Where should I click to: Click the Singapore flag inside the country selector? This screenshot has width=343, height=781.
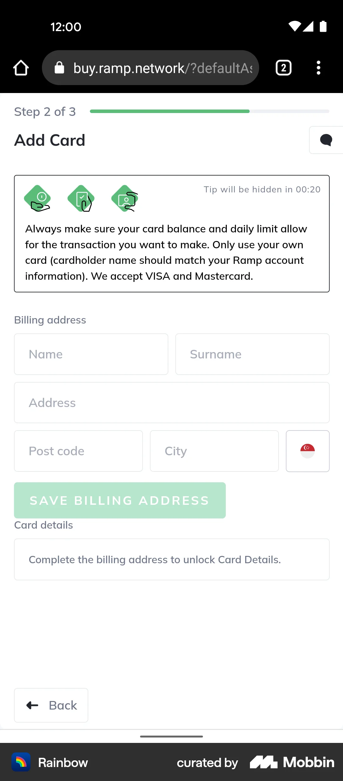point(307,451)
